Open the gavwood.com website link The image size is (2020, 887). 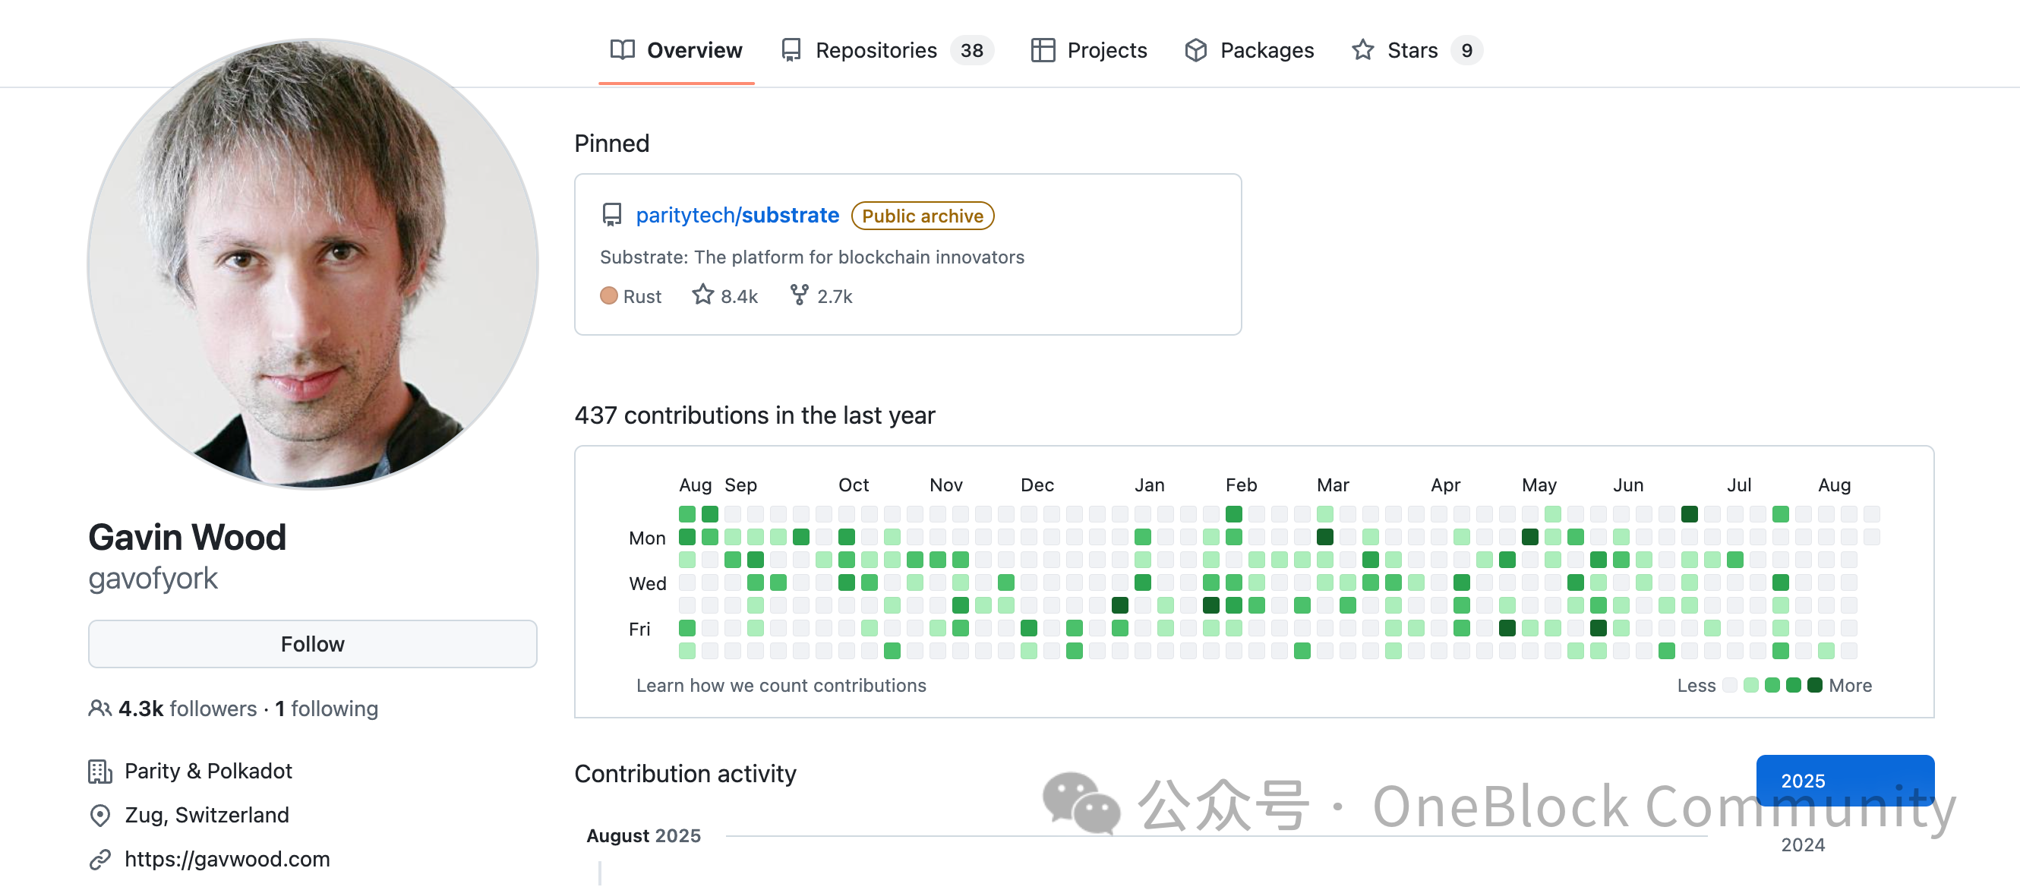[x=227, y=859]
